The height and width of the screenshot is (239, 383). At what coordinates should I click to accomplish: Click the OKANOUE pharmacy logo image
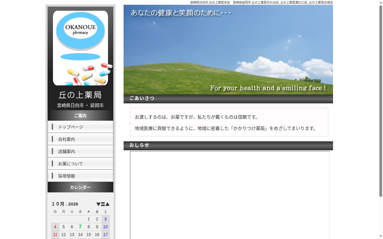[x=80, y=48]
